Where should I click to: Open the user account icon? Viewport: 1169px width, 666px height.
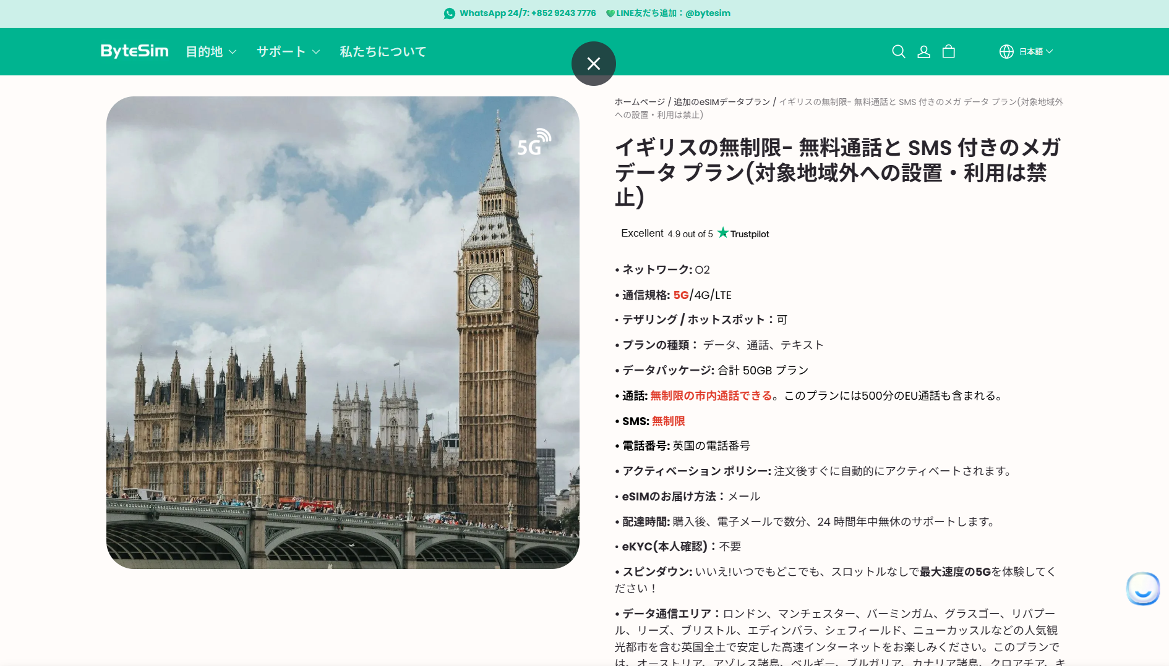[x=923, y=52]
